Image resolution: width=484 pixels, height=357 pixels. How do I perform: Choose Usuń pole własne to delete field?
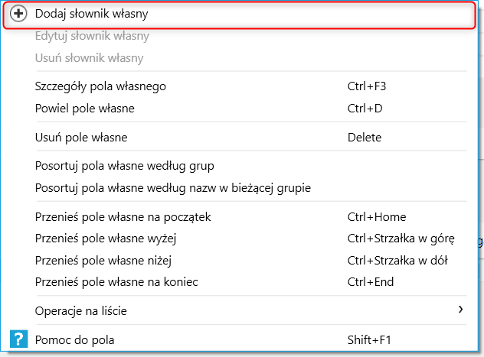click(81, 138)
